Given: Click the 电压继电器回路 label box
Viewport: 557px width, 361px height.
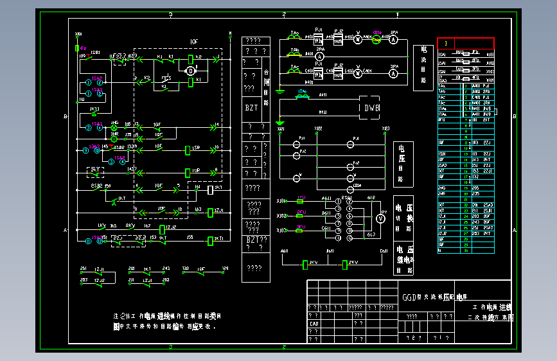Looking at the screenshot, I should click(403, 258).
